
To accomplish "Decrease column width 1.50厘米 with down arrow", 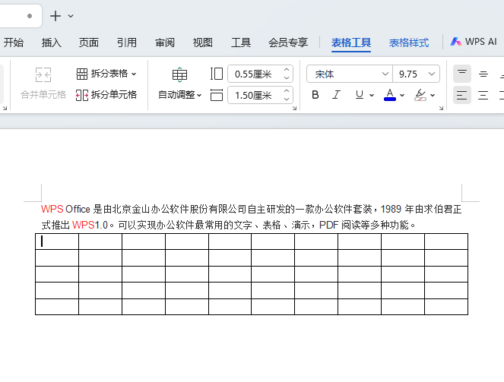I will [x=287, y=99].
